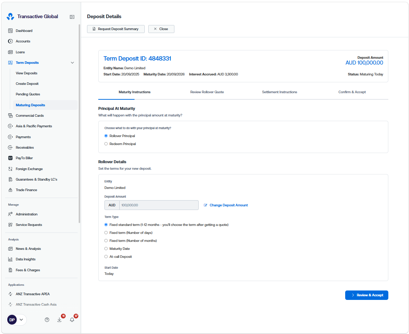This screenshot has width=409, height=334.
Task: Open the downloads icon with badge
Action: (x=59, y=319)
